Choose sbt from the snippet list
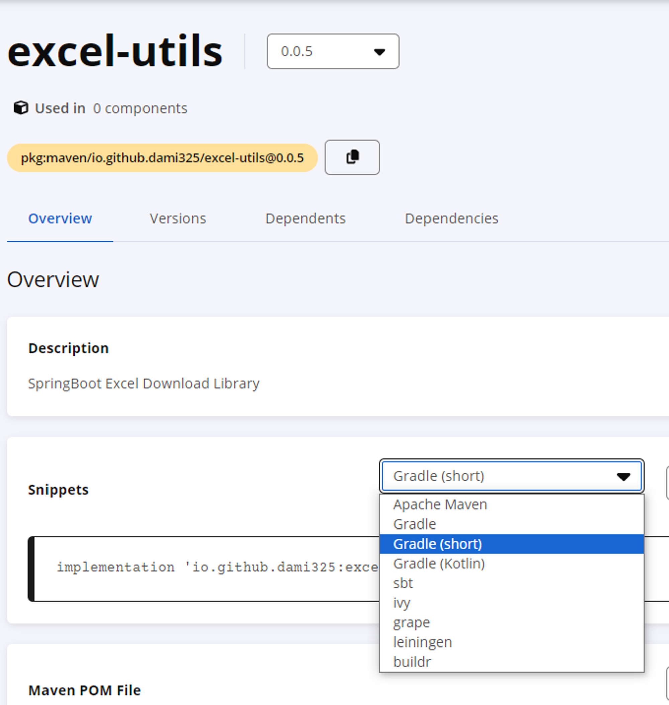The height and width of the screenshot is (705, 669). click(x=511, y=583)
